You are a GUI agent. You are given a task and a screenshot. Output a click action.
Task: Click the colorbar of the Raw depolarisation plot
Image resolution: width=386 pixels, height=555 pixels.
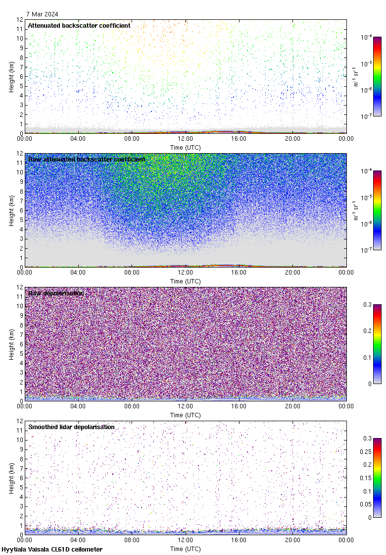(x=377, y=344)
